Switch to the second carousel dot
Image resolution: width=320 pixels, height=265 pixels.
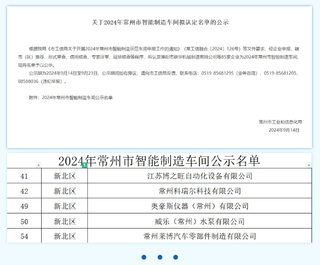(160, 257)
